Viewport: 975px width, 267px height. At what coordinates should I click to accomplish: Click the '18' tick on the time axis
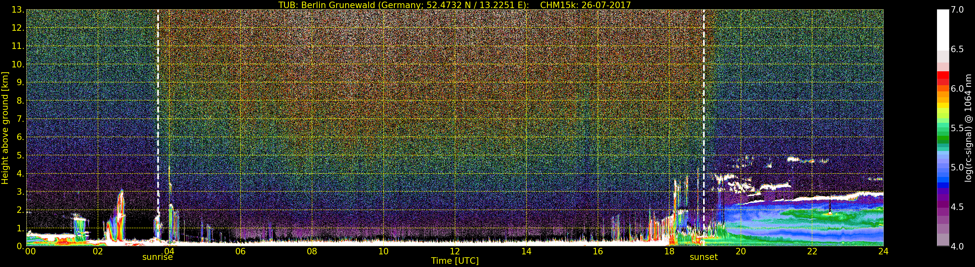click(669, 251)
